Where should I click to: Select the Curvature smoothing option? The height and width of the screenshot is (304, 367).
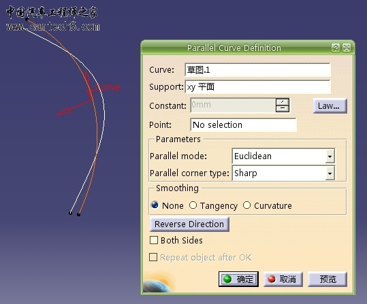point(246,205)
